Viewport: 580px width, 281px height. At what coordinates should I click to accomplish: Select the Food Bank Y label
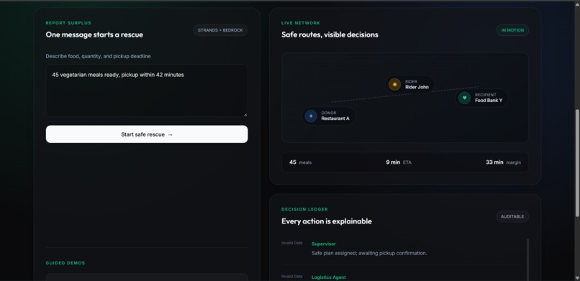pos(489,101)
